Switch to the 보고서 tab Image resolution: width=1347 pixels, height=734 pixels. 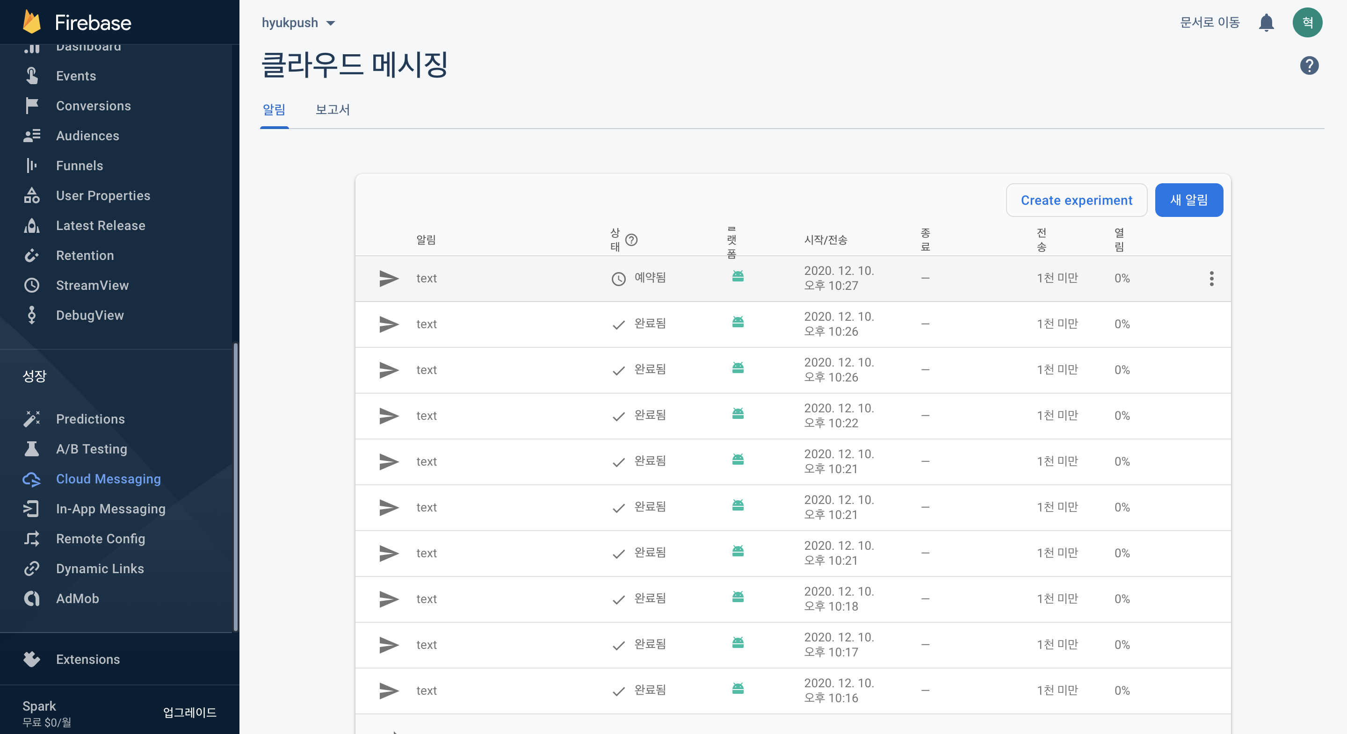pos(332,110)
